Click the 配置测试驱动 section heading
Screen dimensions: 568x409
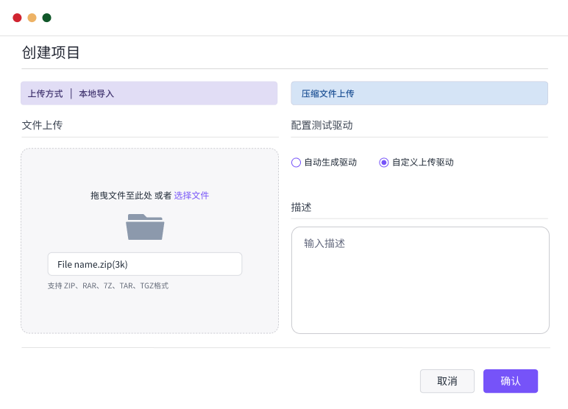click(322, 125)
